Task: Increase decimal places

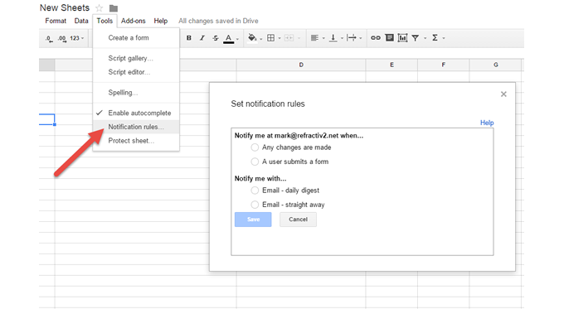Action: tap(62, 38)
